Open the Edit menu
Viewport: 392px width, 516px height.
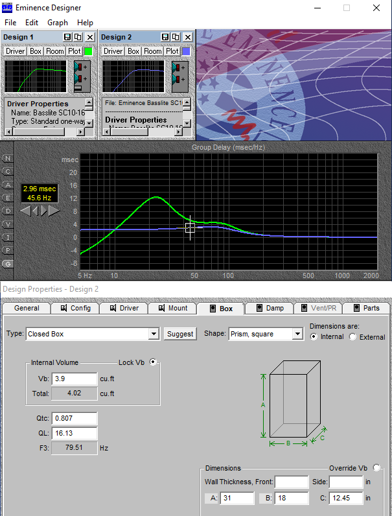[32, 23]
